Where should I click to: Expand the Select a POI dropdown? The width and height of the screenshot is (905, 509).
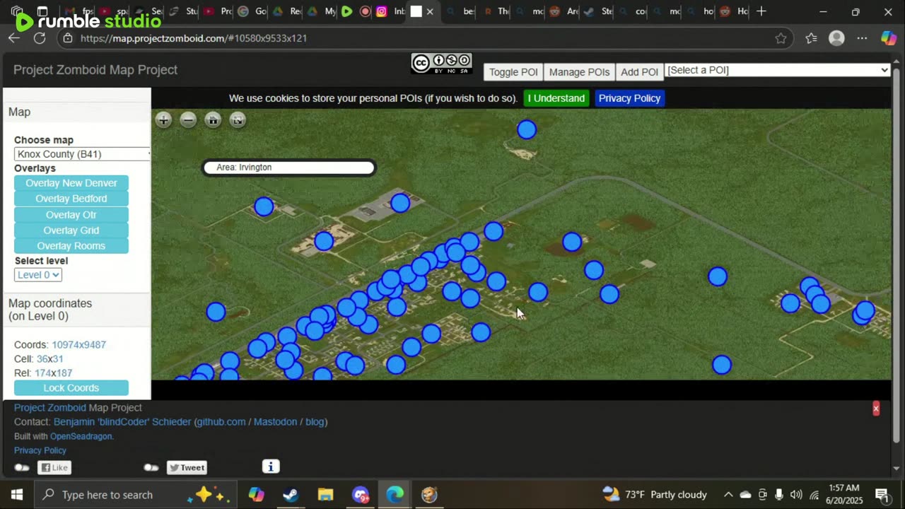777,70
